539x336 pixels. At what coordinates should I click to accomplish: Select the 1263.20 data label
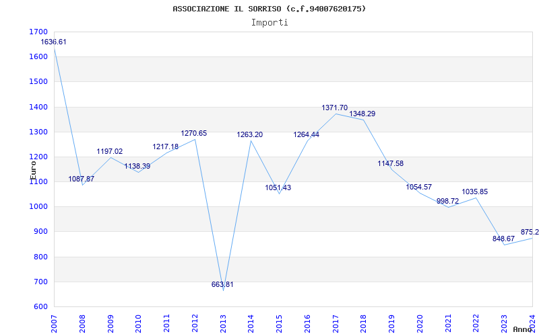(x=250, y=134)
